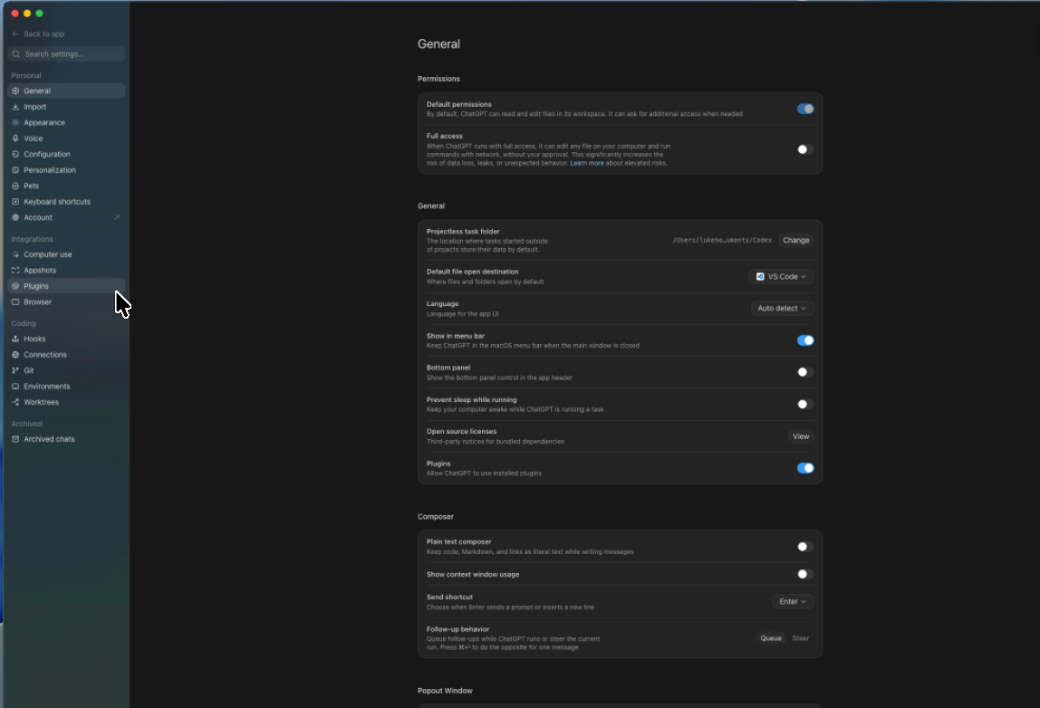The width and height of the screenshot is (1040, 708).
Task: Click the Worktrees icon in sidebar
Action: 15,402
